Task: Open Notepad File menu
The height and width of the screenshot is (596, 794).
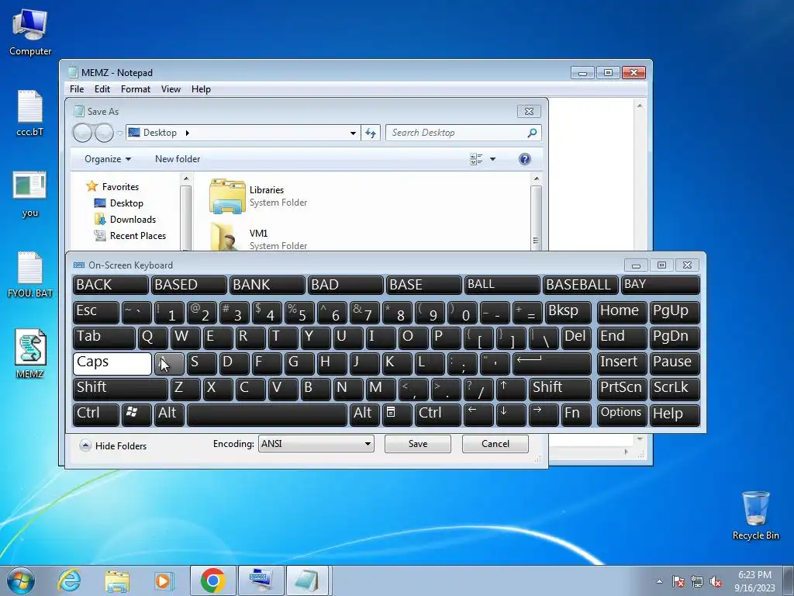Action: coord(77,89)
